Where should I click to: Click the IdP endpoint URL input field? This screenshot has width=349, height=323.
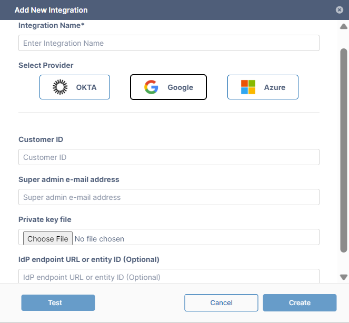(168, 277)
